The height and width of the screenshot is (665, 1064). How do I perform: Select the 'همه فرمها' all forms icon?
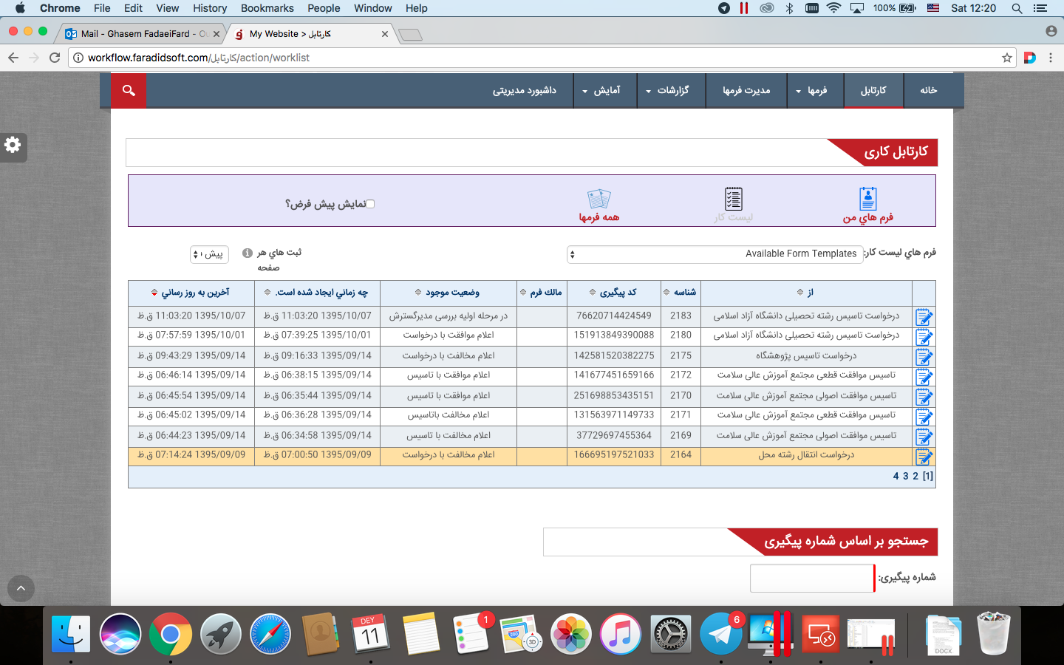pyautogui.click(x=598, y=199)
